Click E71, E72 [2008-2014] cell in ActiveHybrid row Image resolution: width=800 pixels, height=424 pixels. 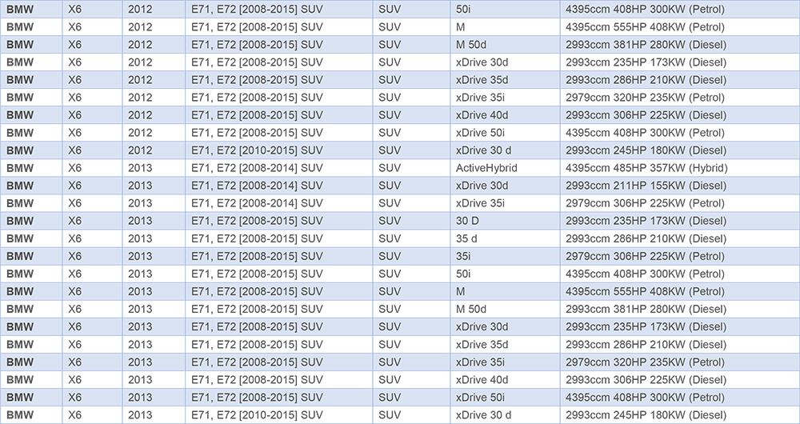click(257, 168)
